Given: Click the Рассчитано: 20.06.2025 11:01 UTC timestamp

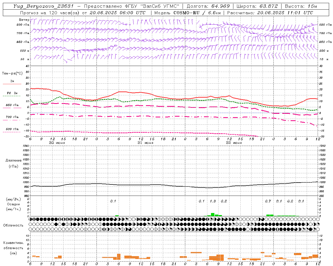Looking at the screenshot, I should 270,13.
